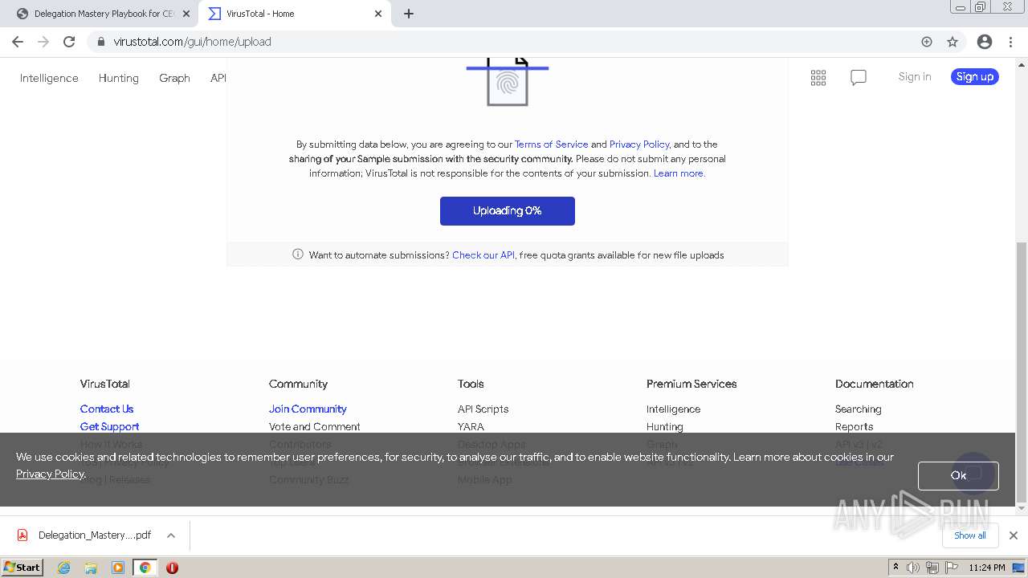Open the API Scripts footer link
This screenshot has width=1028, height=578.
click(x=483, y=409)
